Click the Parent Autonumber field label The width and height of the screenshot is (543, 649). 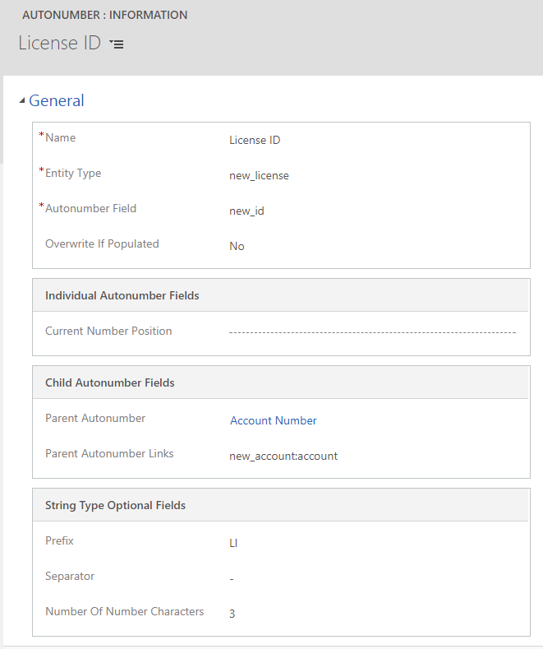coord(95,419)
